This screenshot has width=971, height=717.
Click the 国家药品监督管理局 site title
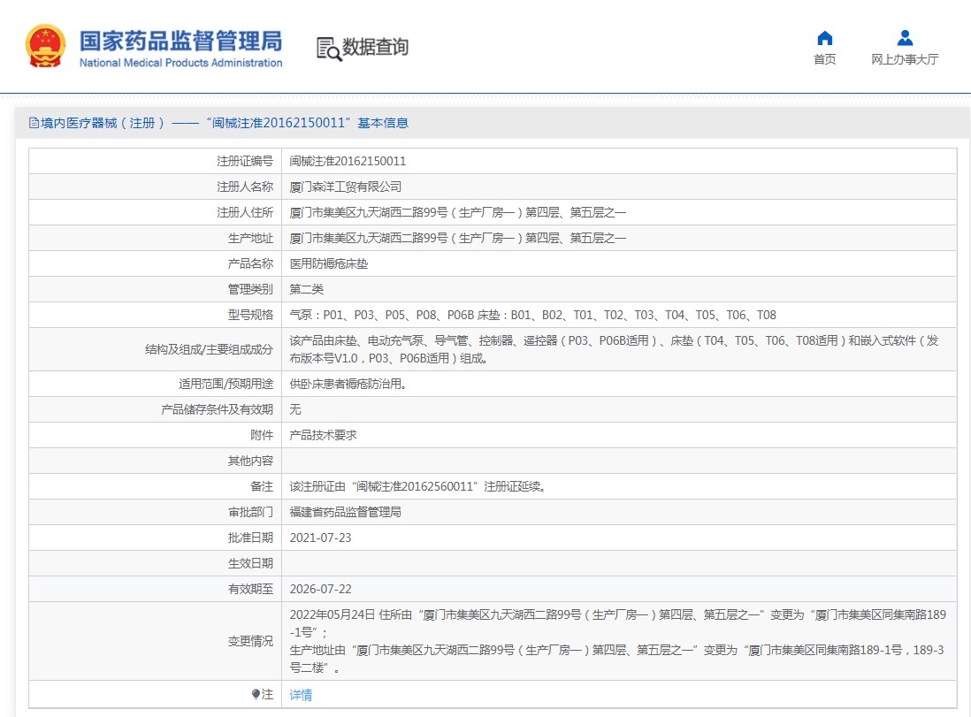(180, 41)
